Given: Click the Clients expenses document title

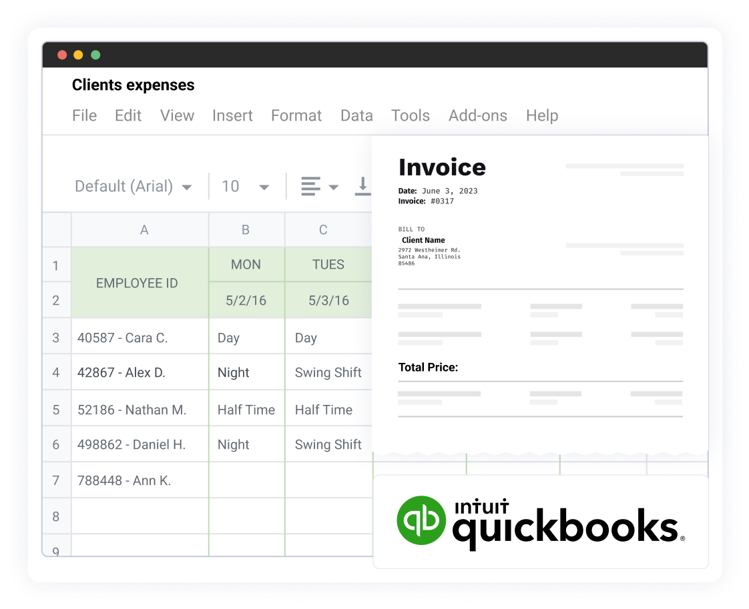Looking at the screenshot, I should pyautogui.click(x=134, y=85).
